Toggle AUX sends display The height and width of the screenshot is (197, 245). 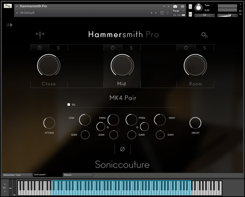pos(240,11)
